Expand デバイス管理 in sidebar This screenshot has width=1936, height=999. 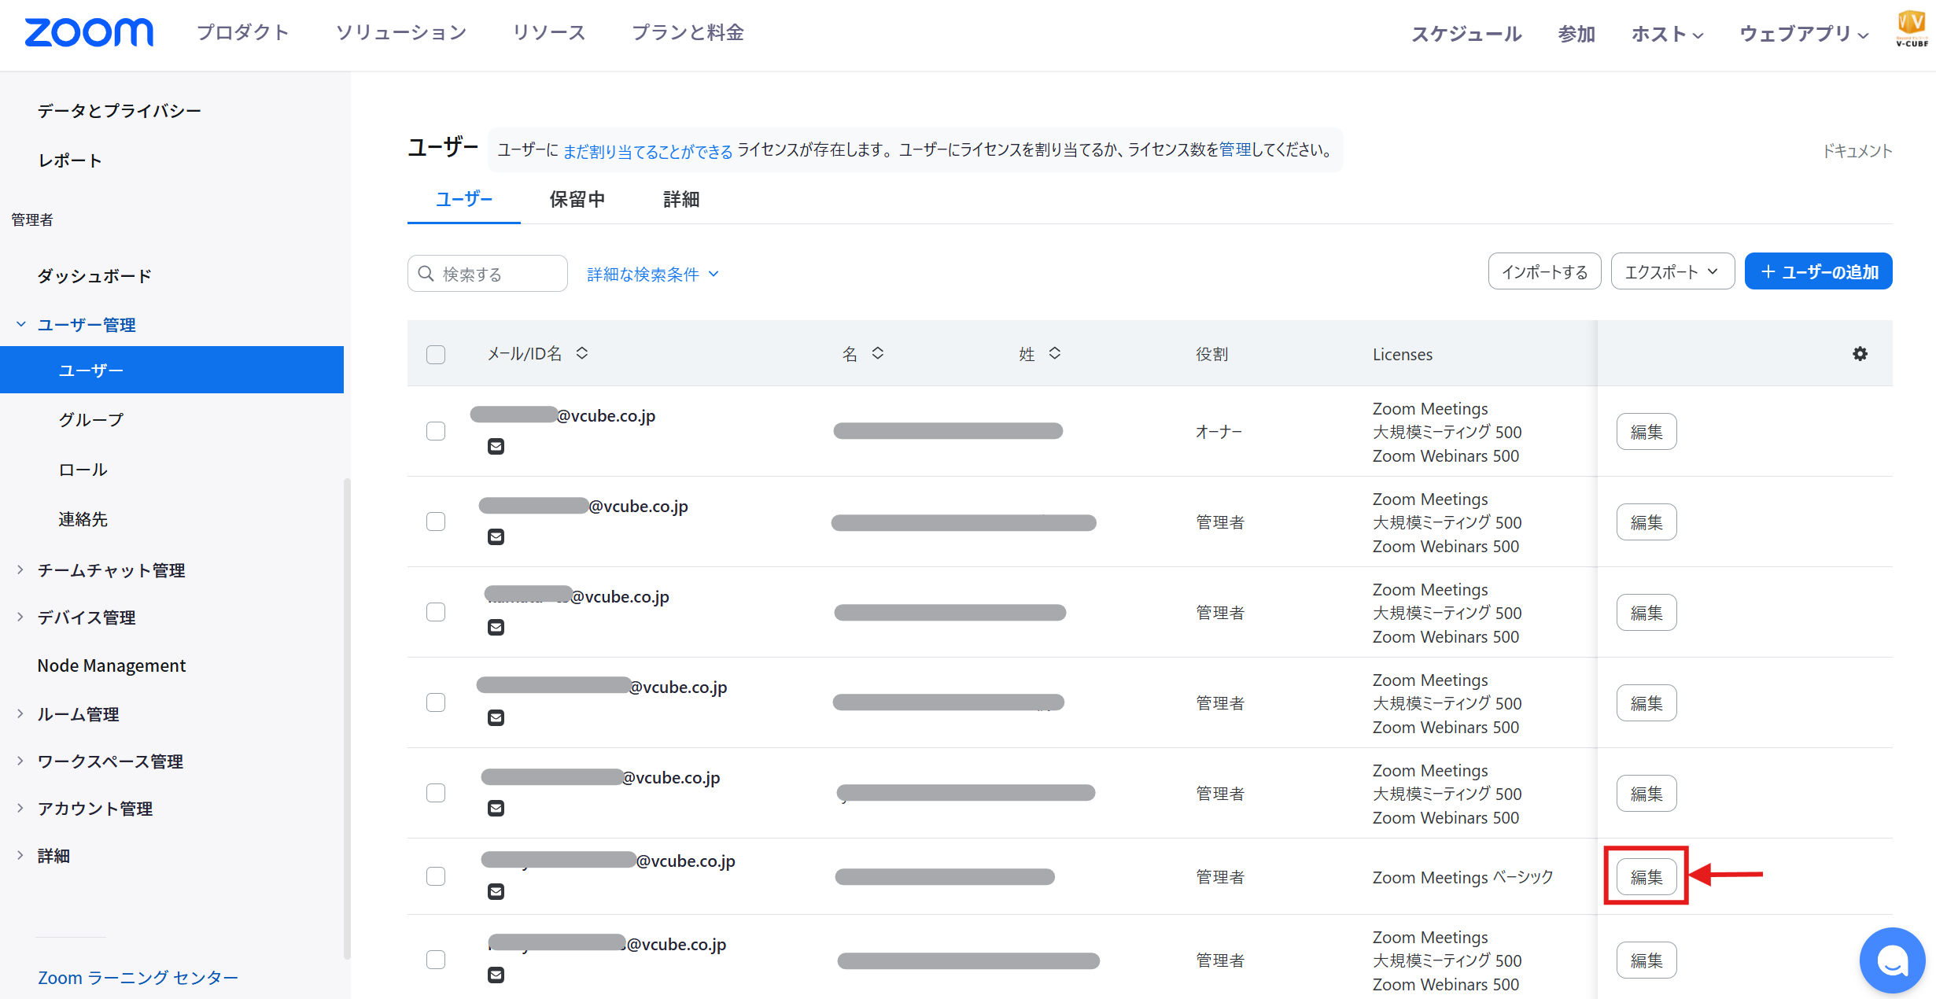point(20,617)
